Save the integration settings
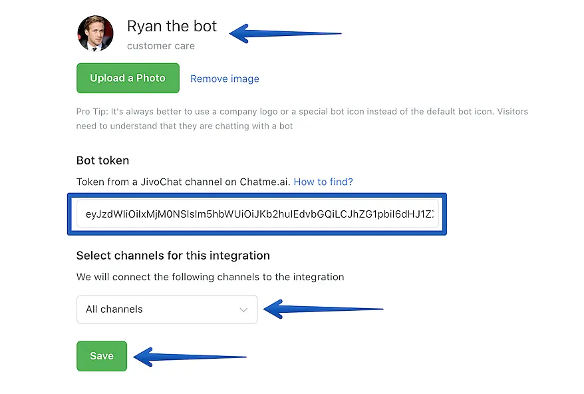The height and width of the screenshot is (394, 584). point(102,356)
